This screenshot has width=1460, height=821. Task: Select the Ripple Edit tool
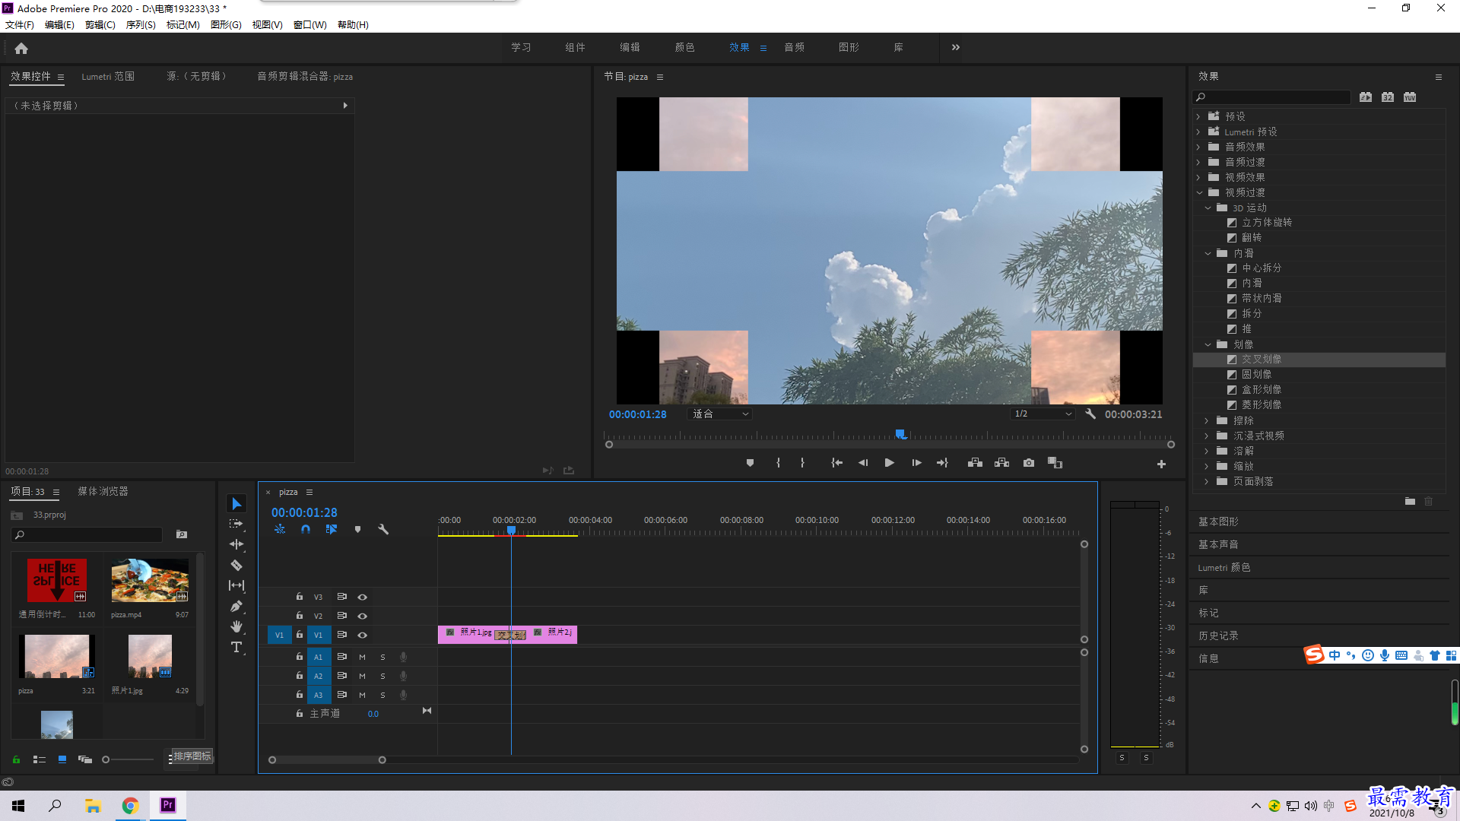click(236, 544)
